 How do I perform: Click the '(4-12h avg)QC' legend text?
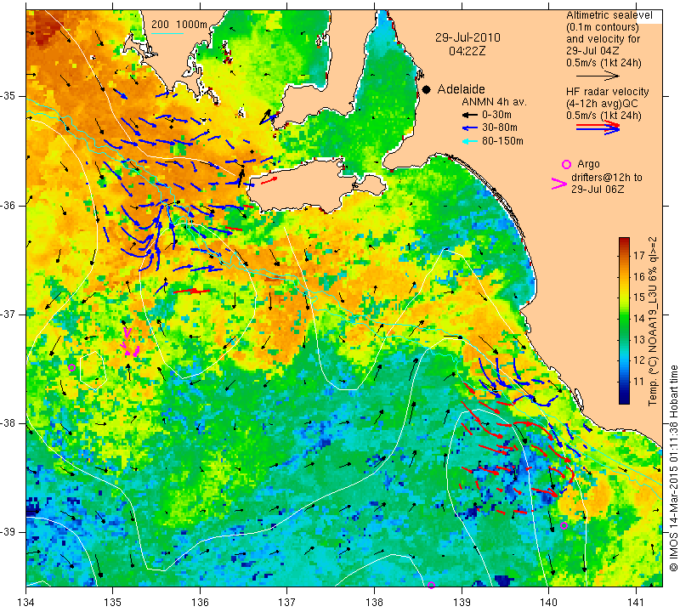tap(600, 104)
